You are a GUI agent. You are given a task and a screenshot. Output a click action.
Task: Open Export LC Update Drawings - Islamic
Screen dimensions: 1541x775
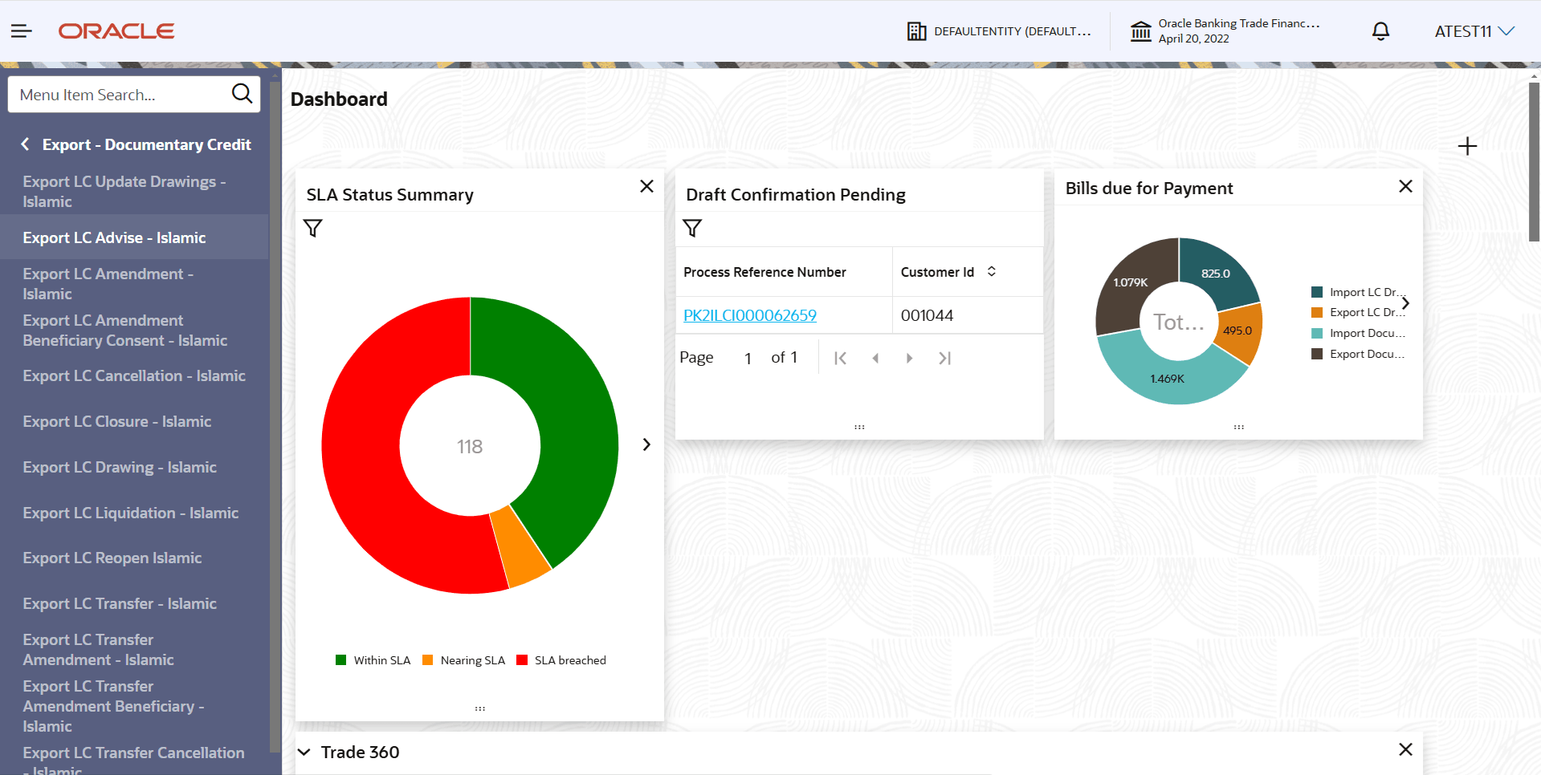click(x=134, y=192)
